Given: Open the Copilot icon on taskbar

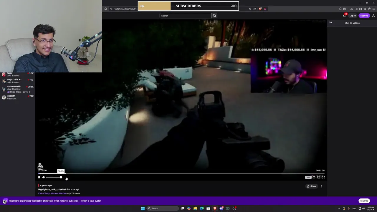Looking at the screenshot, I should 189,208.
